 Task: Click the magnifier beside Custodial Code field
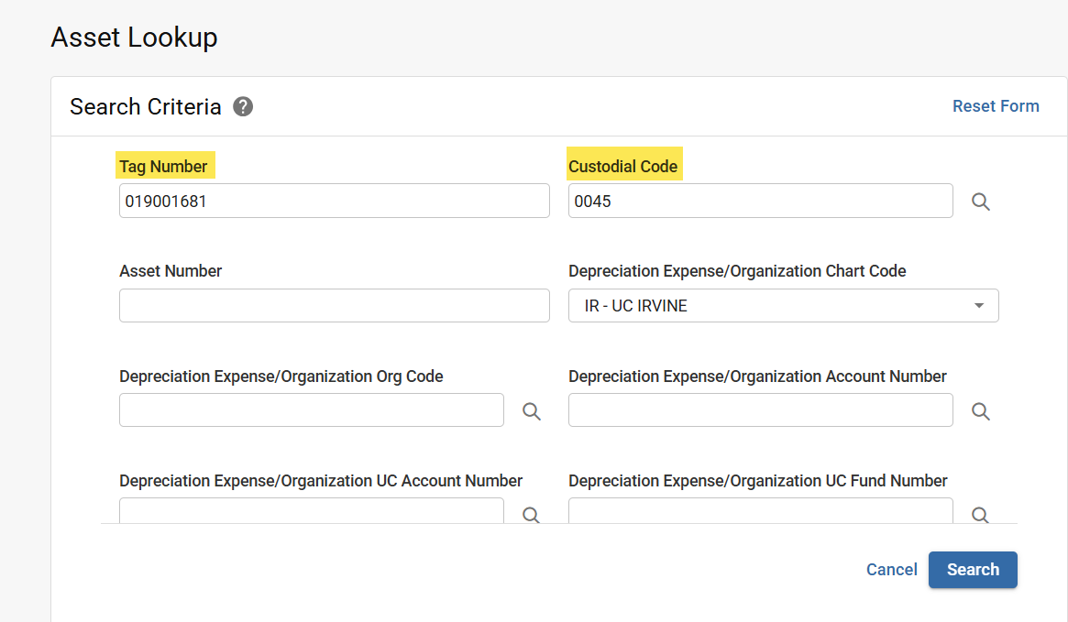(980, 202)
